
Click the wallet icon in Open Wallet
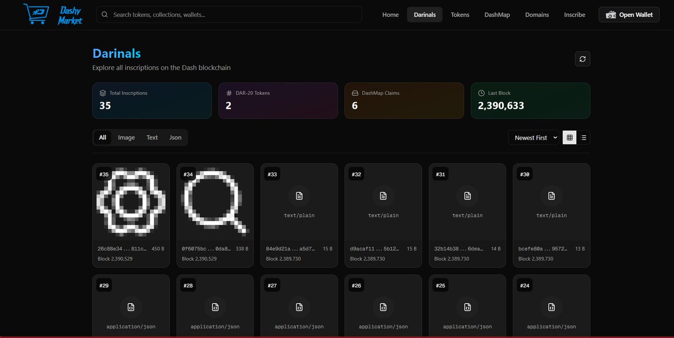(x=611, y=15)
